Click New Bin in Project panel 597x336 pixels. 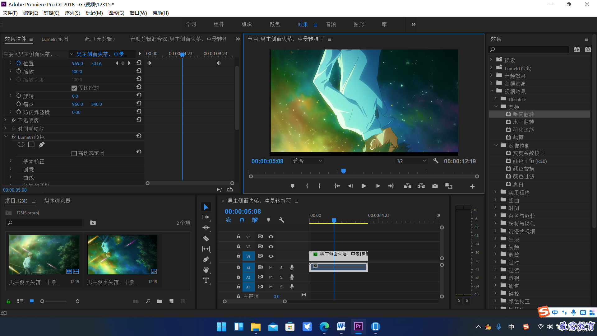pyautogui.click(x=160, y=301)
